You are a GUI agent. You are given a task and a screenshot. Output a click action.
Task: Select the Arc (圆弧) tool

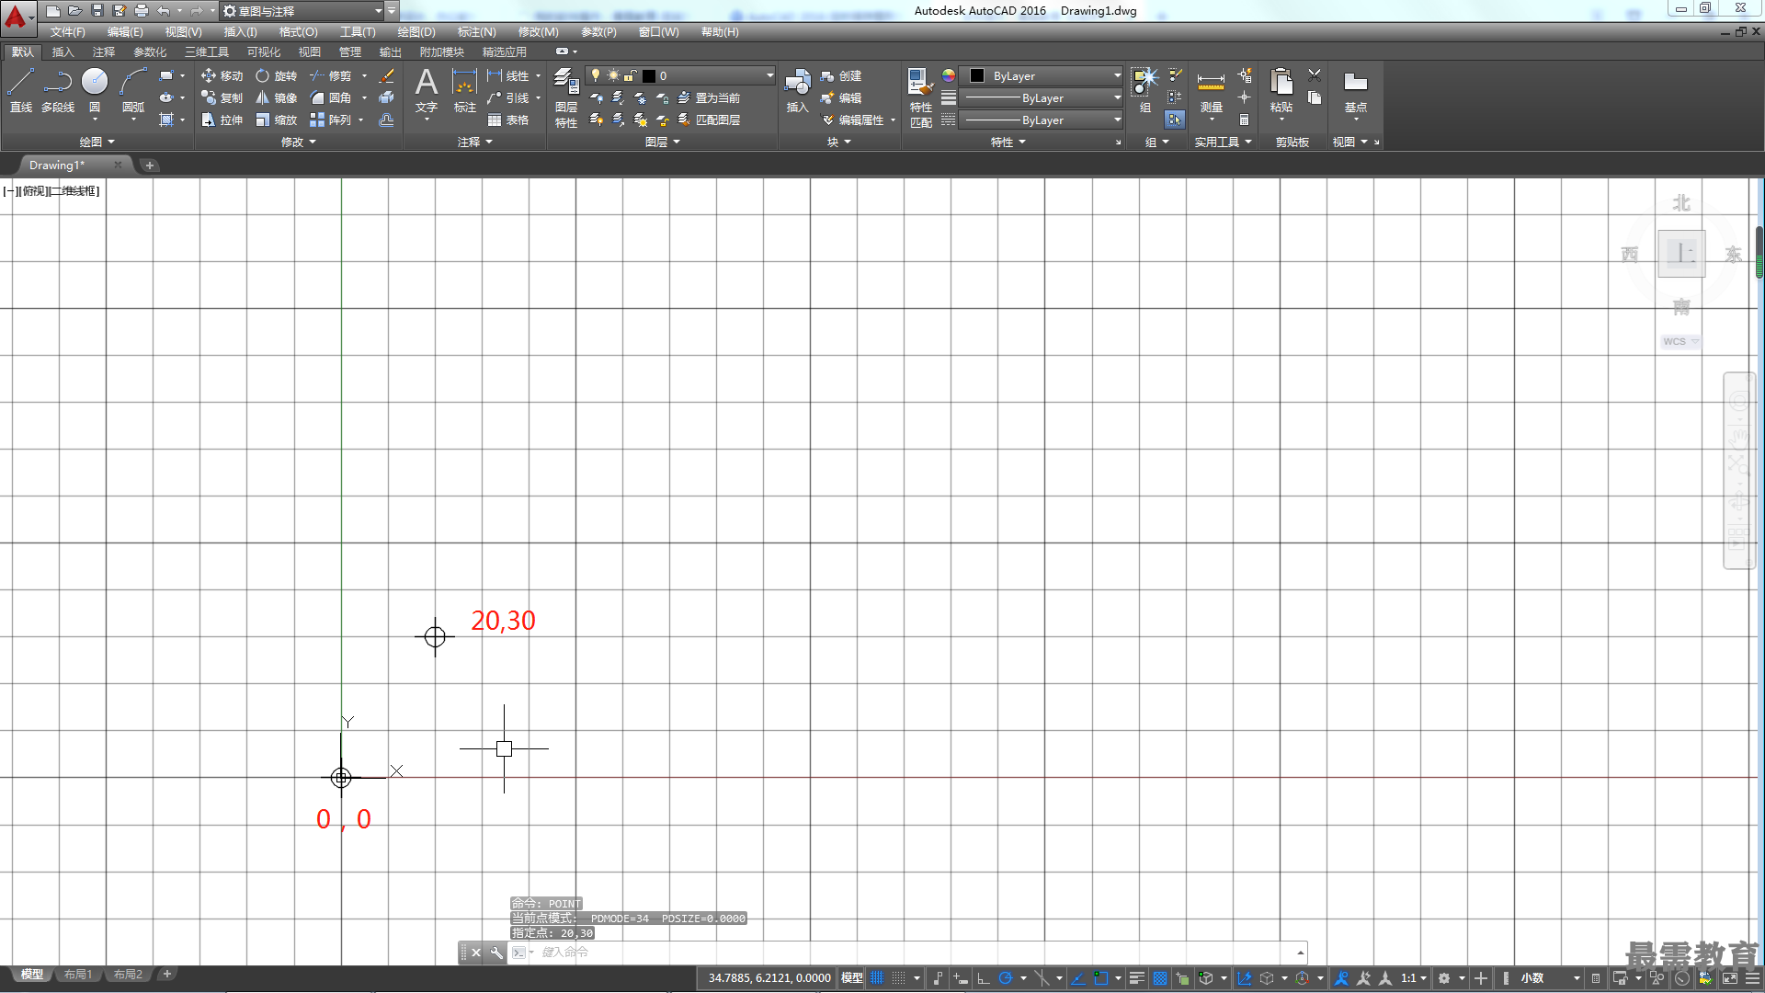133,90
